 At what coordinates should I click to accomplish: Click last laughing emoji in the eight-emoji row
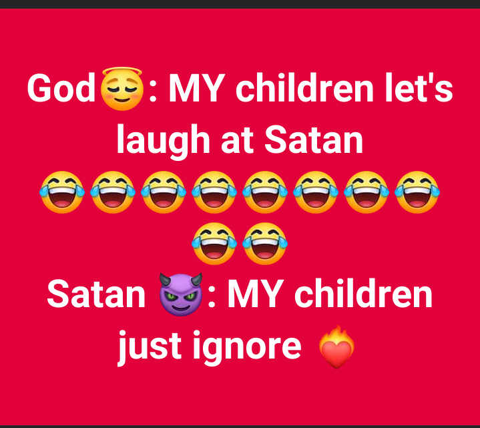coord(417,192)
